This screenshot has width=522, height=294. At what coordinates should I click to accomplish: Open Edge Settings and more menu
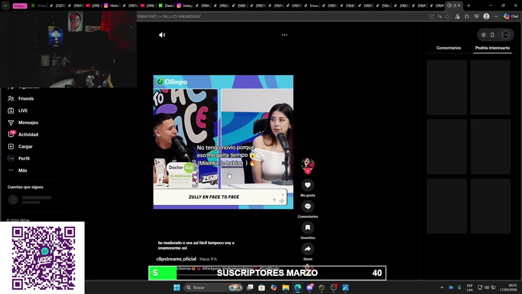coord(496,16)
